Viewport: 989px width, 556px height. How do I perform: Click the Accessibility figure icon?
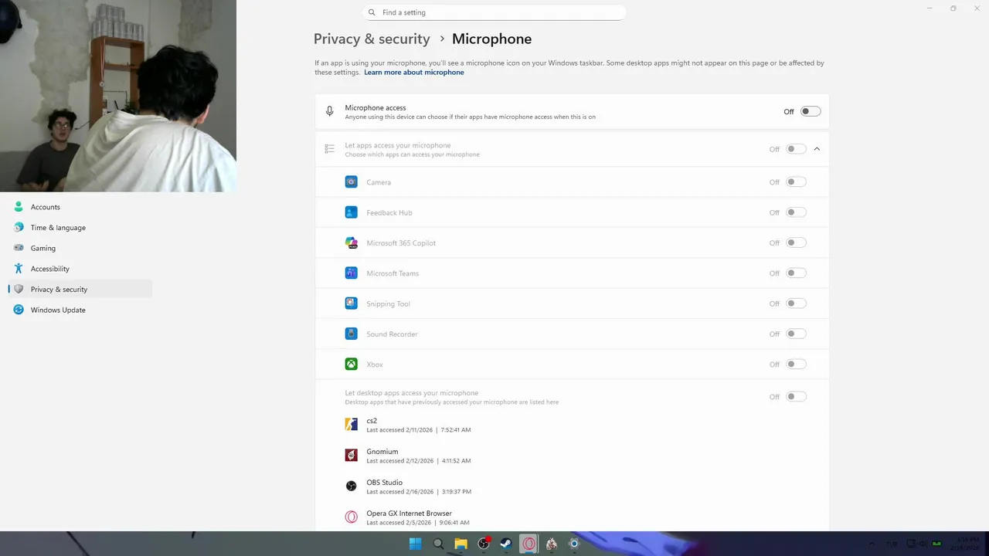[19, 269]
